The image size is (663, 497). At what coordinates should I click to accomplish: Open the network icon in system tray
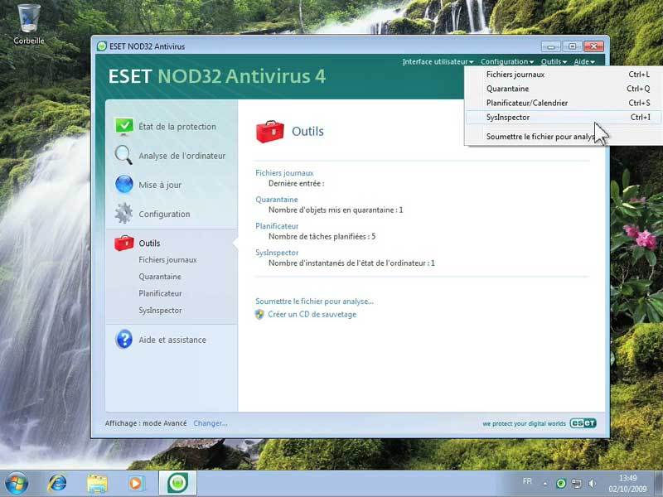coord(576,484)
